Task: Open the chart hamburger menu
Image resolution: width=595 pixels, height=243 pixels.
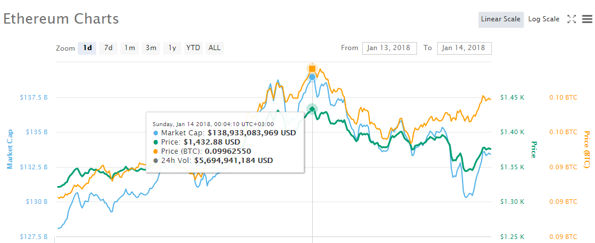Action: point(587,19)
